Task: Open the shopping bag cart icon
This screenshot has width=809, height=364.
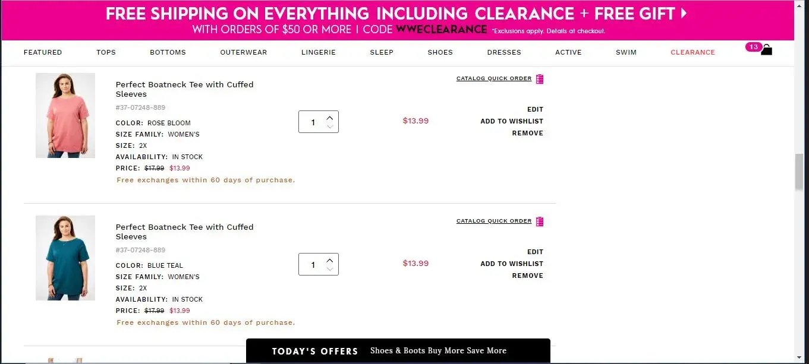Action: click(767, 50)
